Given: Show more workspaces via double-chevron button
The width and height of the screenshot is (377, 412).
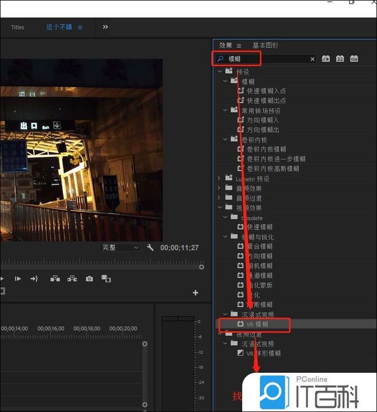Looking at the screenshot, I should (105, 27).
